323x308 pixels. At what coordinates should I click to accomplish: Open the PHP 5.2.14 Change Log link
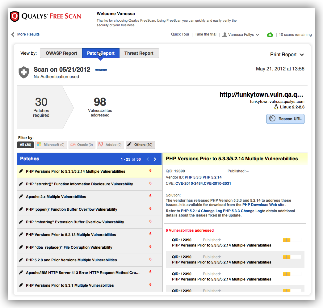coord(201,211)
